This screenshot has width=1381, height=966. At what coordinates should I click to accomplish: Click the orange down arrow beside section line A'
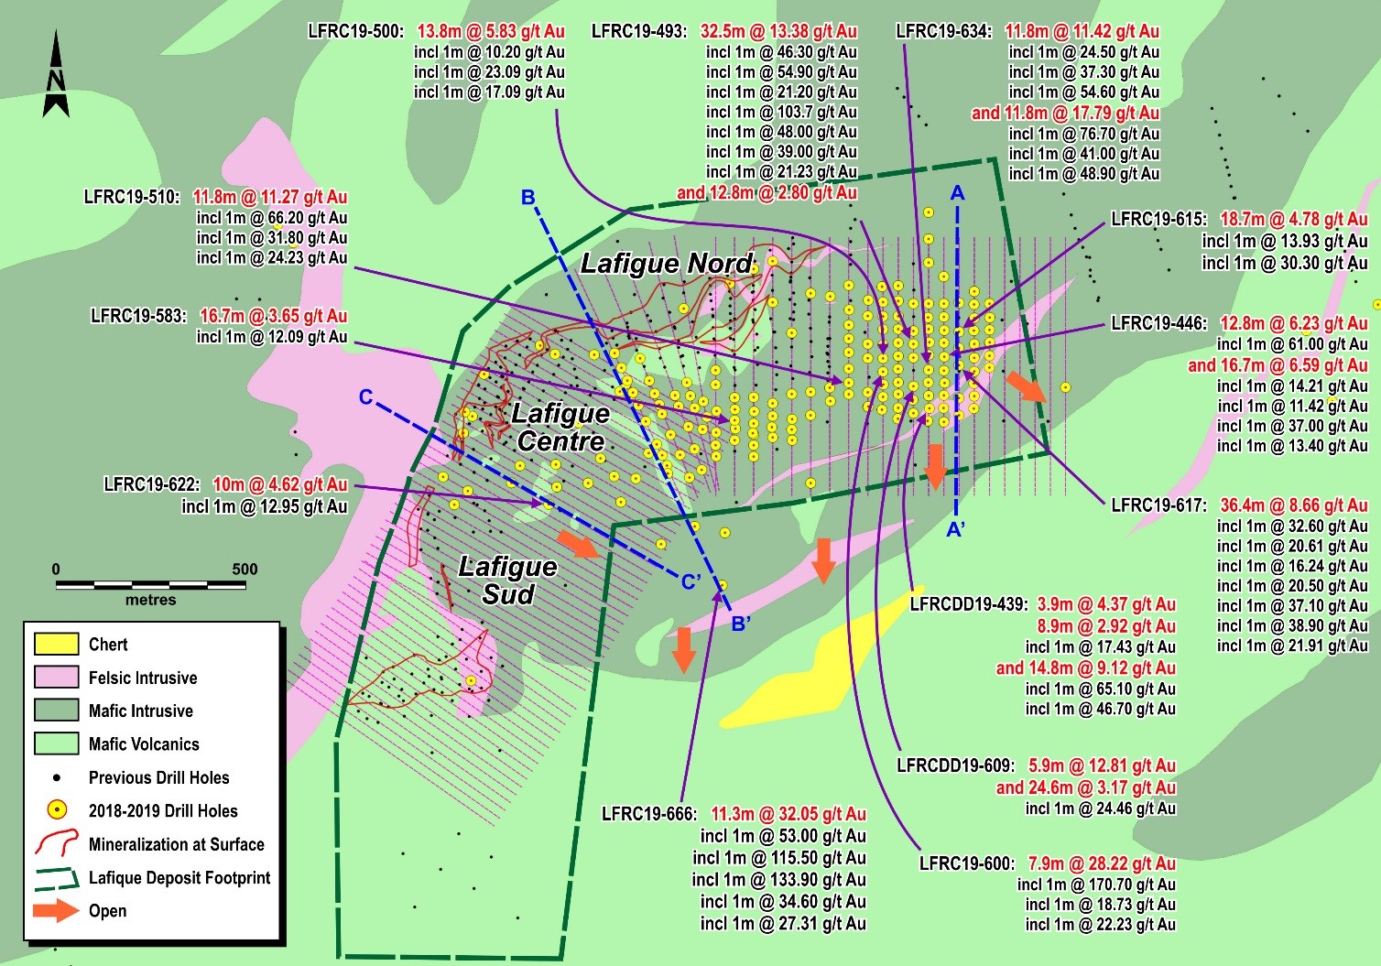coord(935,465)
